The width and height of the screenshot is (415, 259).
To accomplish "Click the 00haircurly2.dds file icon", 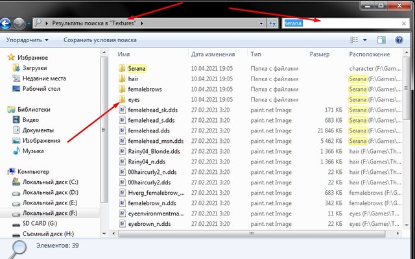I will coord(122,182).
